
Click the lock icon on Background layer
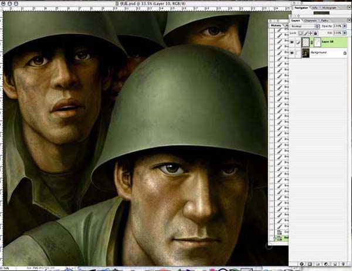(x=345, y=53)
